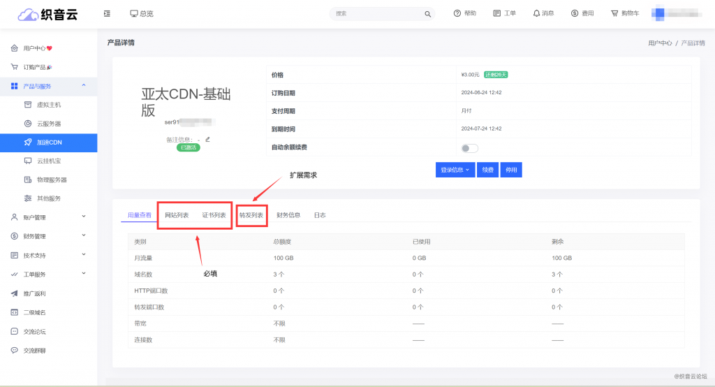Click the 月流量 row label

point(143,258)
